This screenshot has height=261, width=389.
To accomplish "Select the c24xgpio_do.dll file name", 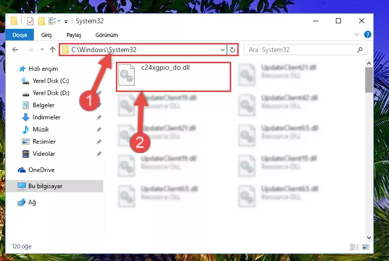I will (165, 67).
